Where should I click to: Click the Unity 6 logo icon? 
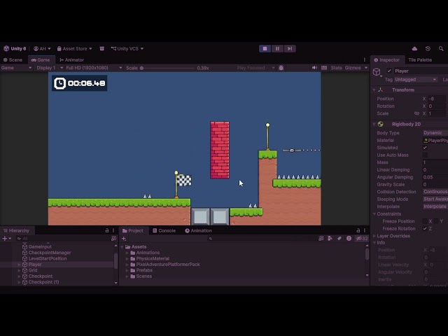coord(6,48)
